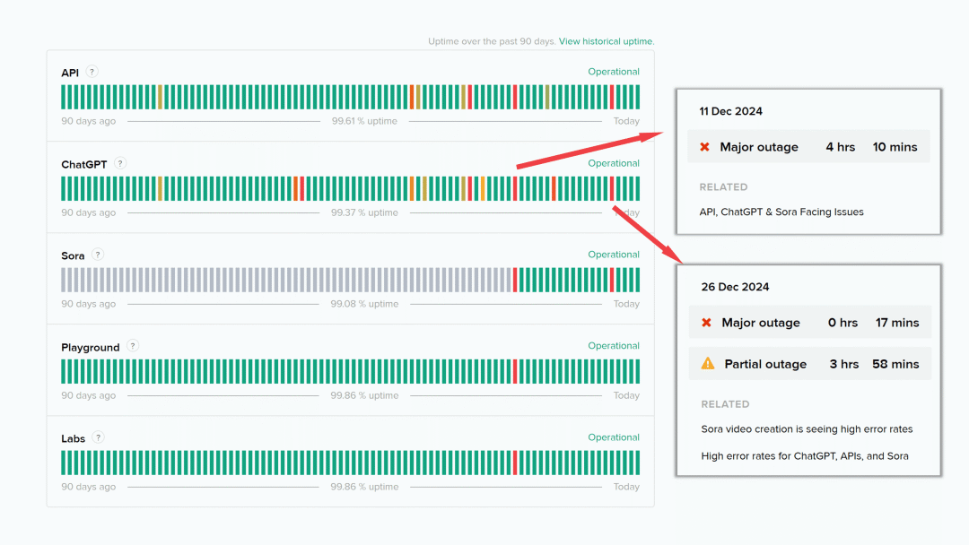This screenshot has height=545, width=969.
Task: Click the first yellow bar in API's timeline
Action: (x=160, y=98)
